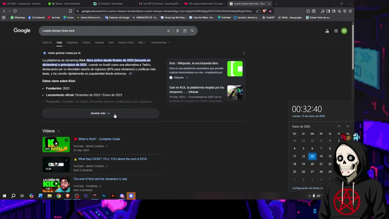
Task: Open the Google account avatar
Action: pyautogui.click(x=344, y=31)
